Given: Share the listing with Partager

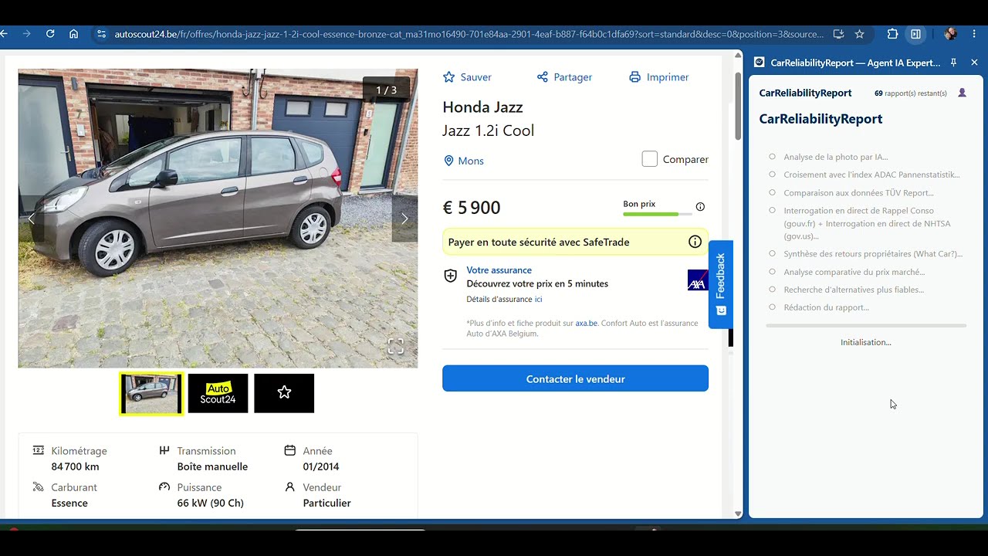Looking at the screenshot, I should (564, 77).
